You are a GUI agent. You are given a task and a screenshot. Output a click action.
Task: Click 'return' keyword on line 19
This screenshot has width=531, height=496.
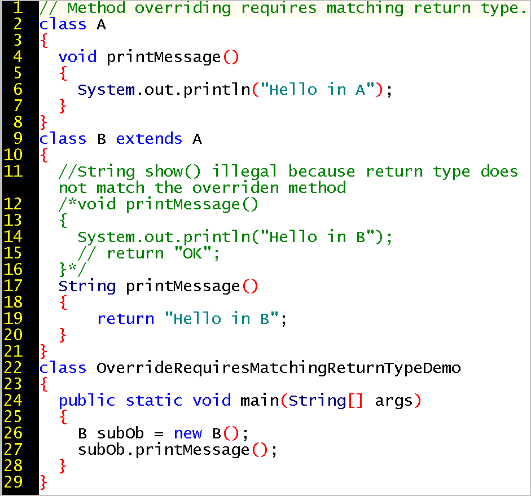pyautogui.click(x=126, y=319)
